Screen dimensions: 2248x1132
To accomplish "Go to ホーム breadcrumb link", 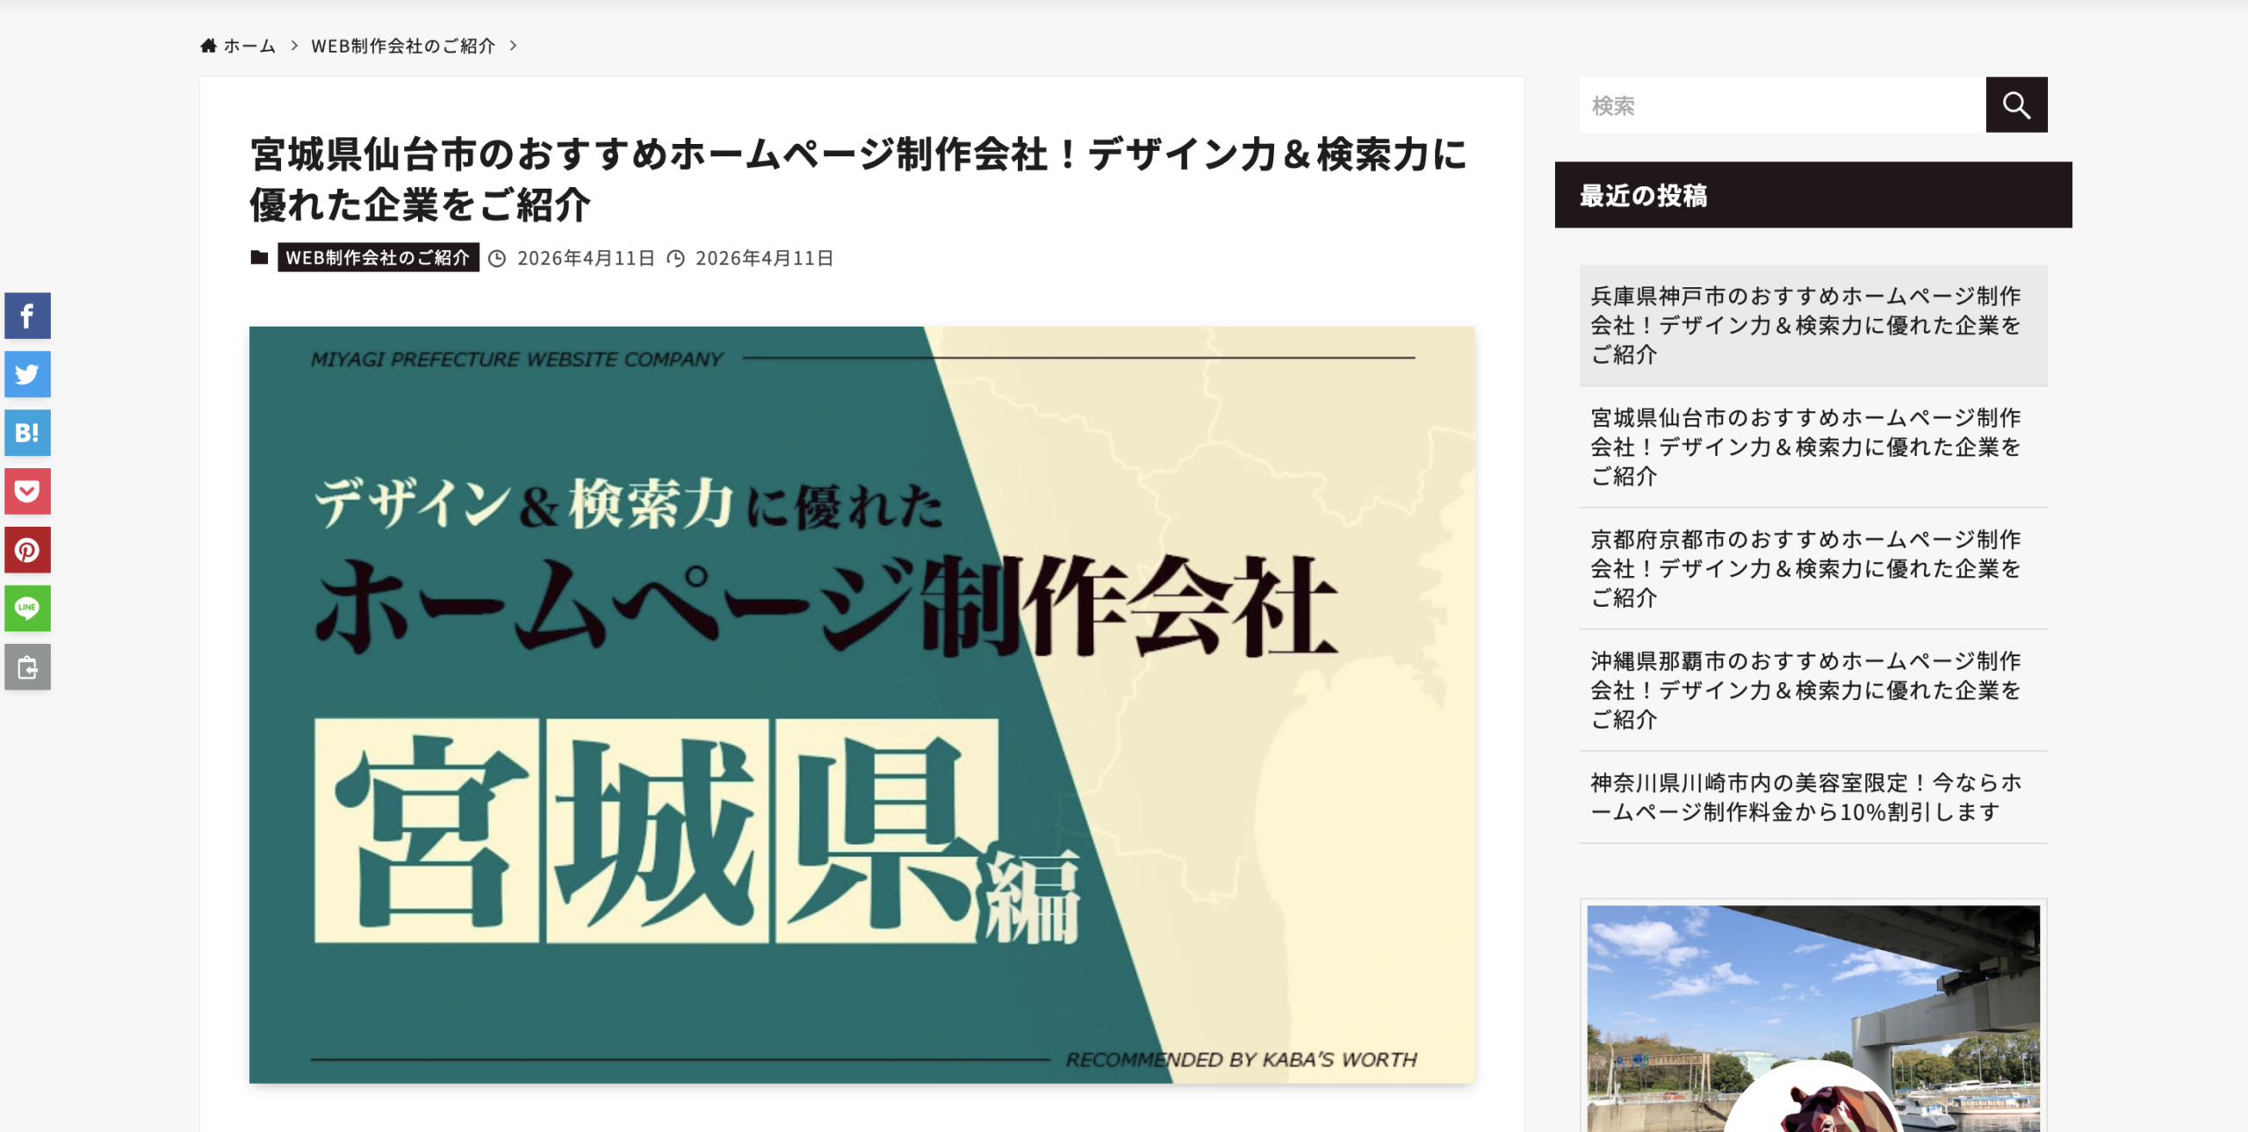I will click(249, 46).
